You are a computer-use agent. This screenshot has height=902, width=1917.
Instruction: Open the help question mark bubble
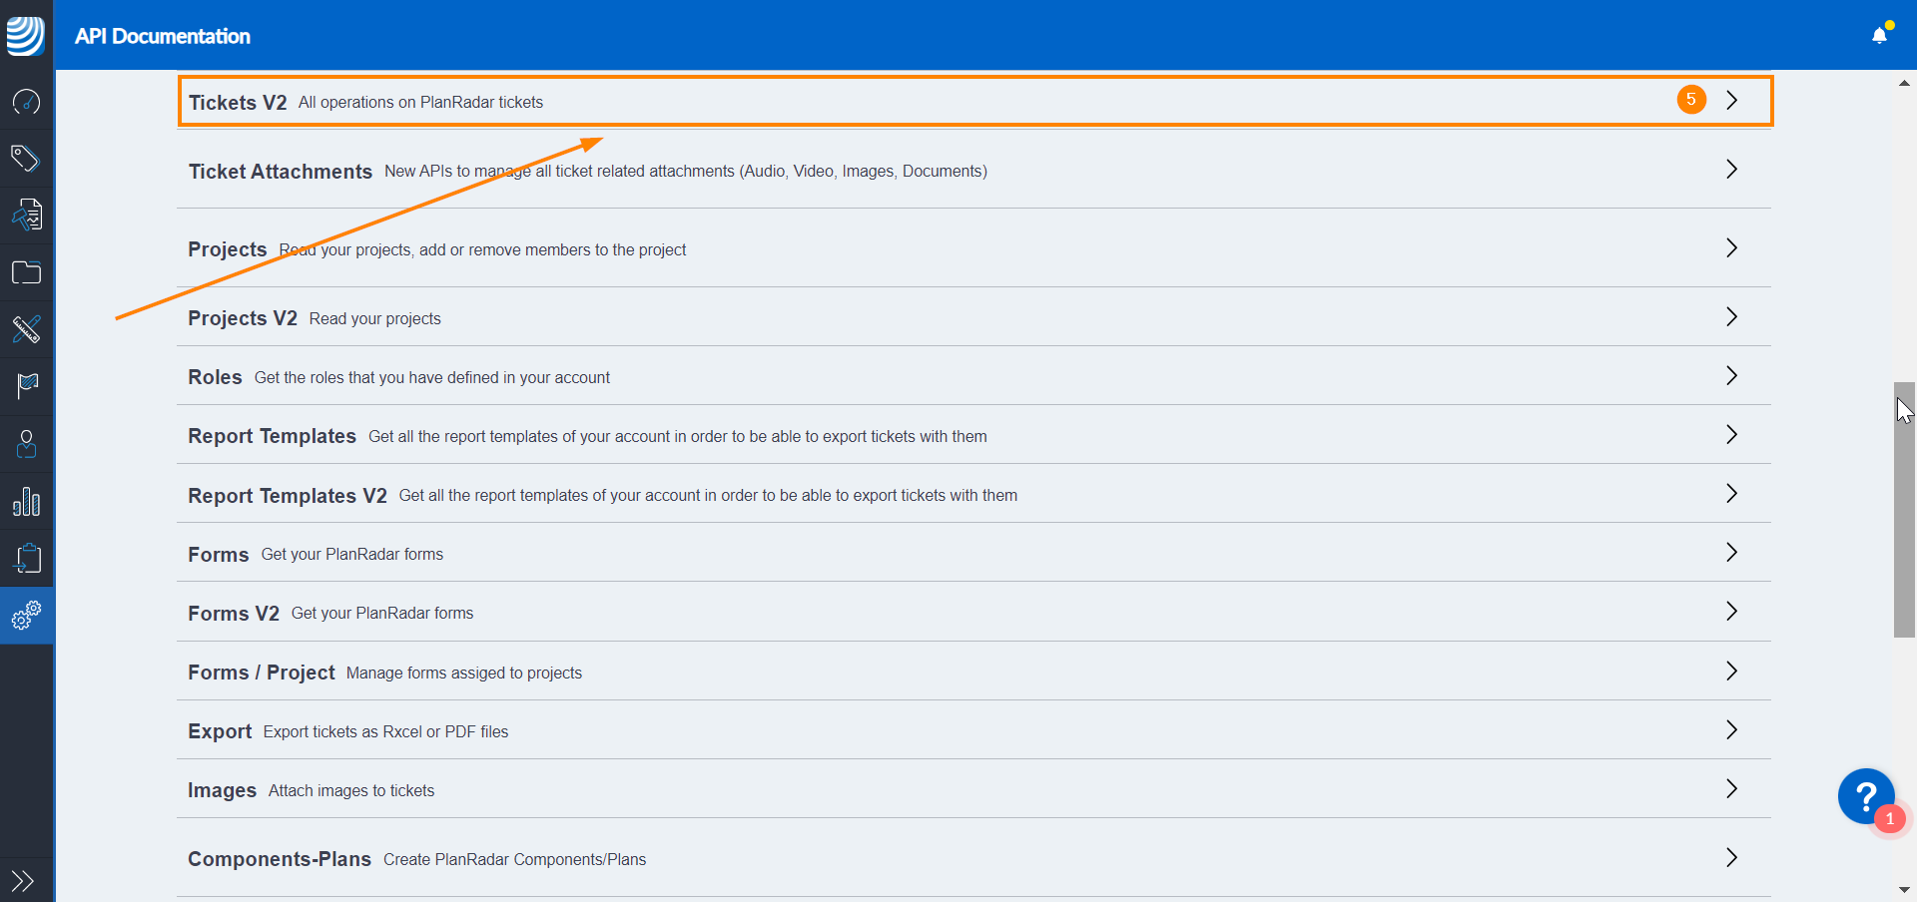click(x=1865, y=796)
